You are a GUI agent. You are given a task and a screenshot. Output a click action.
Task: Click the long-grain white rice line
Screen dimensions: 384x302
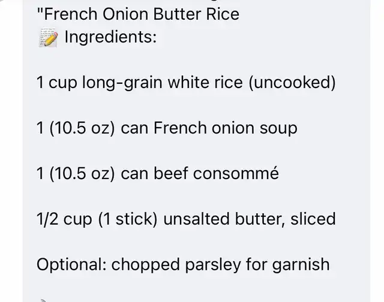click(186, 82)
